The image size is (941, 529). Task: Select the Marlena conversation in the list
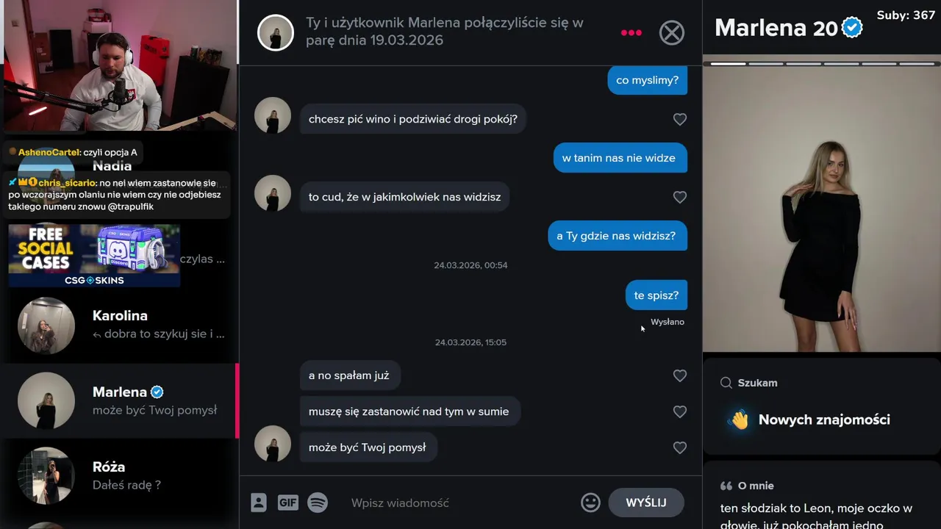pyautogui.click(x=119, y=400)
